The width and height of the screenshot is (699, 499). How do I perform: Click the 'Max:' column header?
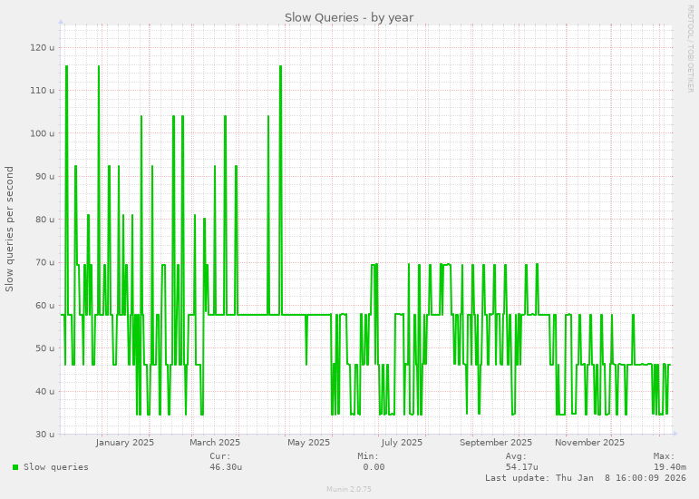665,456
